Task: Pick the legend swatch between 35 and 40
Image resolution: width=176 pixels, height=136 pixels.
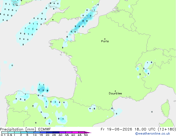Action: coord(69,132)
